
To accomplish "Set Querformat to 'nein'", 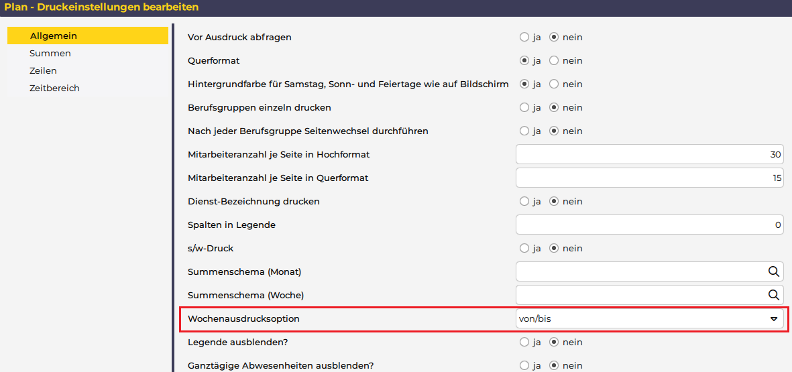I will pos(554,61).
